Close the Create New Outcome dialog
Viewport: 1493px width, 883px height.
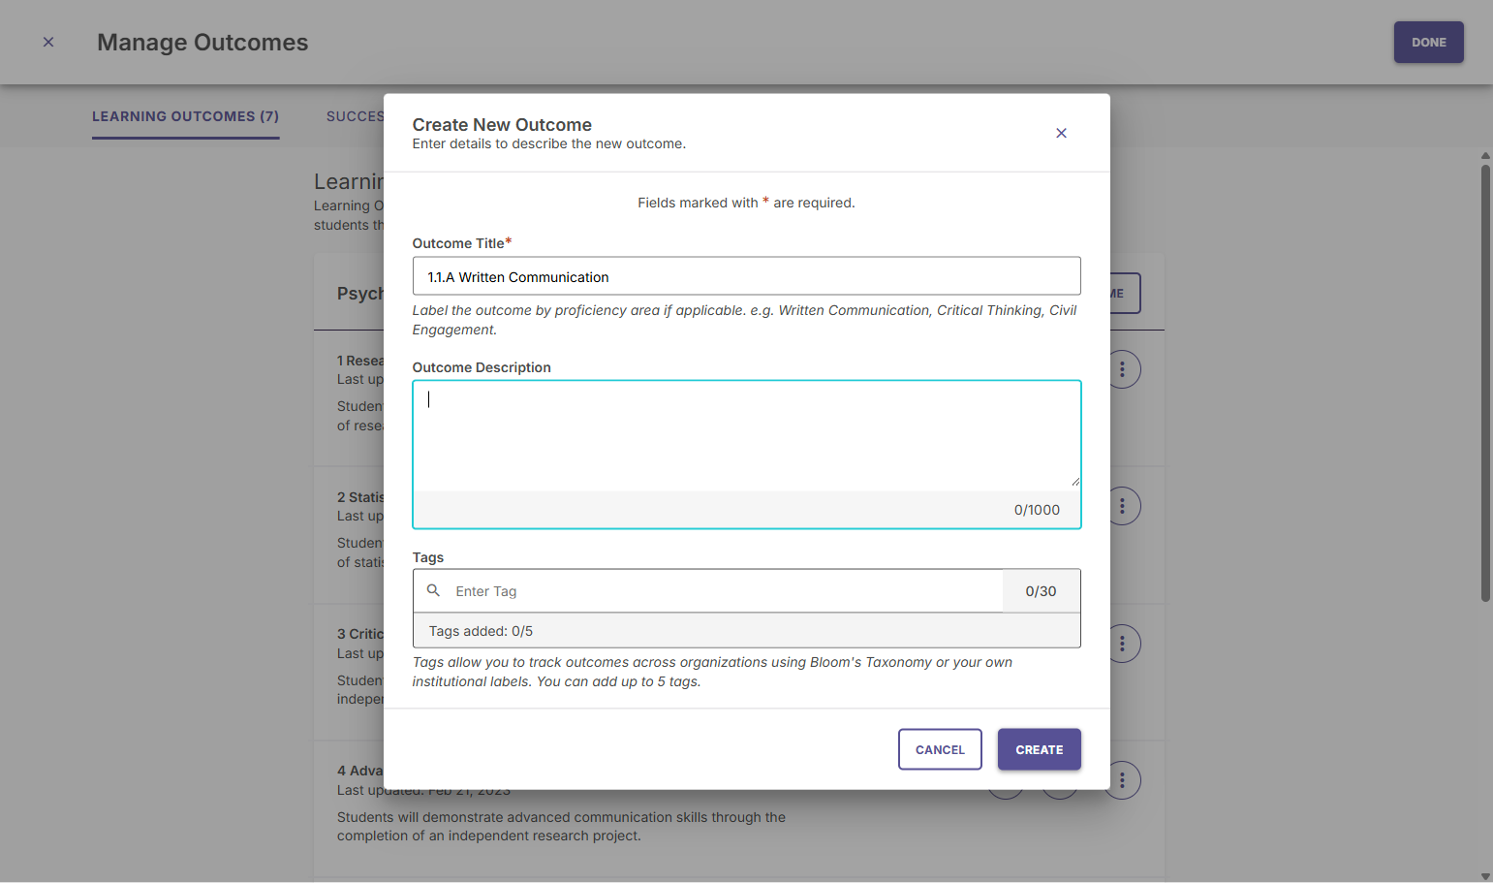tap(1061, 133)
